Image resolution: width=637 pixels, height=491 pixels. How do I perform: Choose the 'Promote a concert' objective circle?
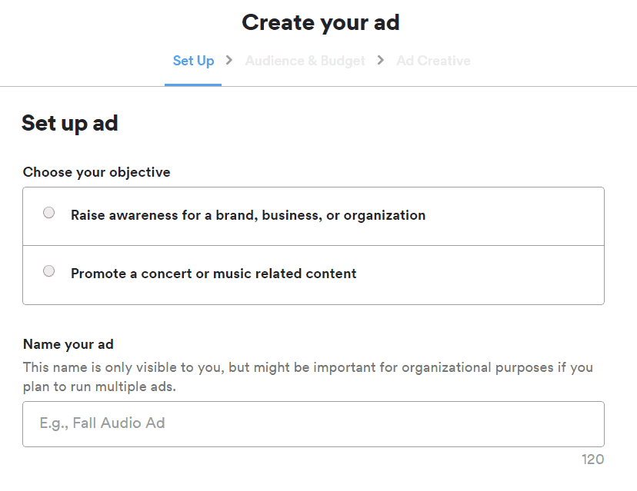point(48,270)
